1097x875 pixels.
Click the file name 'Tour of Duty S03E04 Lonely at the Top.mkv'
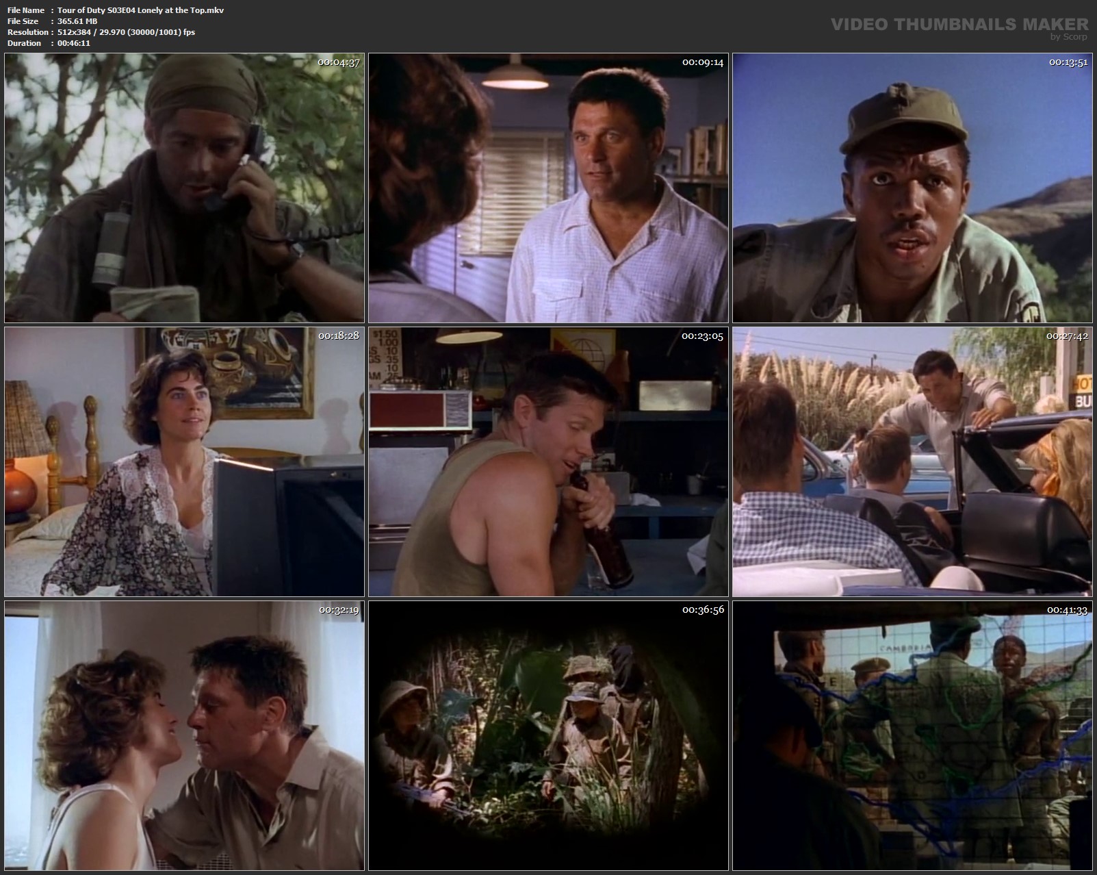(x=140, y=10)
